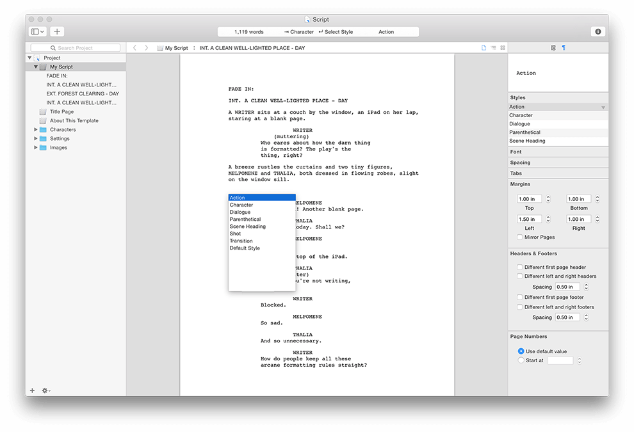Adjust header Spacing stepper
Viewport: 634px width, 432px height.
(x=586, y=287)
